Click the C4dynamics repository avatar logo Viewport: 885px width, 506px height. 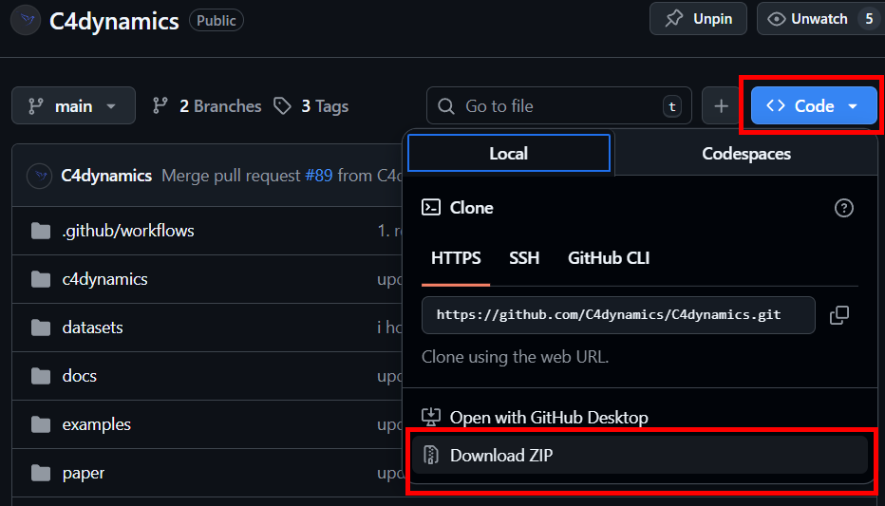pos(26,20)
